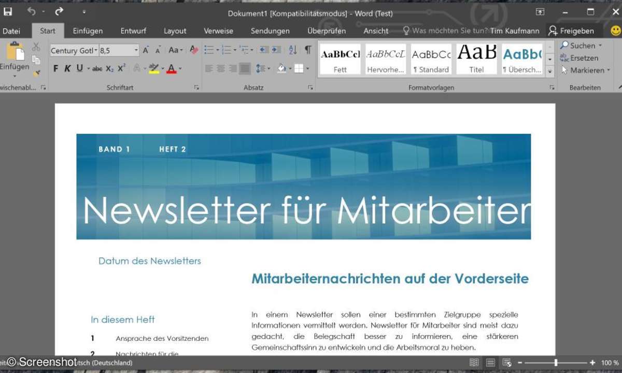Redo the last action
622x373 pixels.
point(59,11)
